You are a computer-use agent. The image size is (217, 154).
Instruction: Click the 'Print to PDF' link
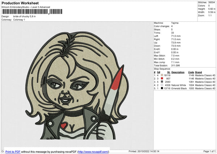[13, 151]
